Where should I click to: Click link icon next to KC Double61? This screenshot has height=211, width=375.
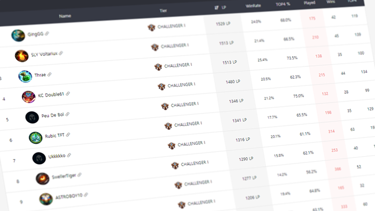pos(68,93)
